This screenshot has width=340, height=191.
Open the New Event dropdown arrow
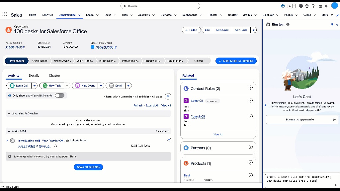point(101,86)
